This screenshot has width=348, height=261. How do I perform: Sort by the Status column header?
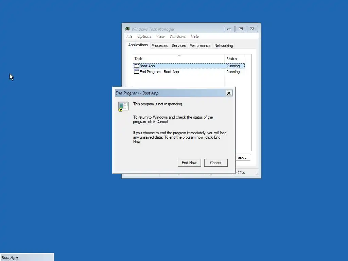point(234,59)
